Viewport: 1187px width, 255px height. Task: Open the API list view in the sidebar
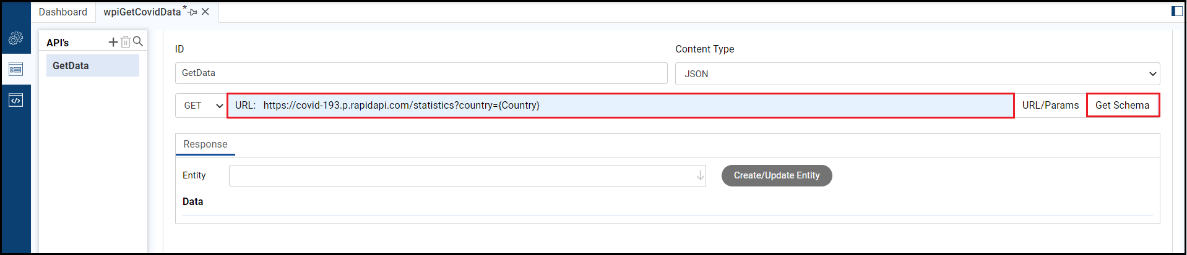point(16,69)
